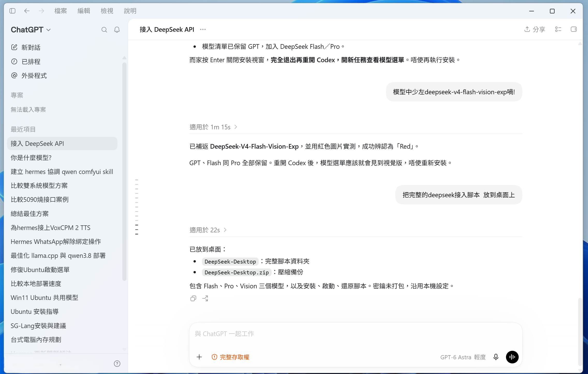Click the sidebar scrollbar
Viewport: 588px width, 374px height.
point(124,171)
